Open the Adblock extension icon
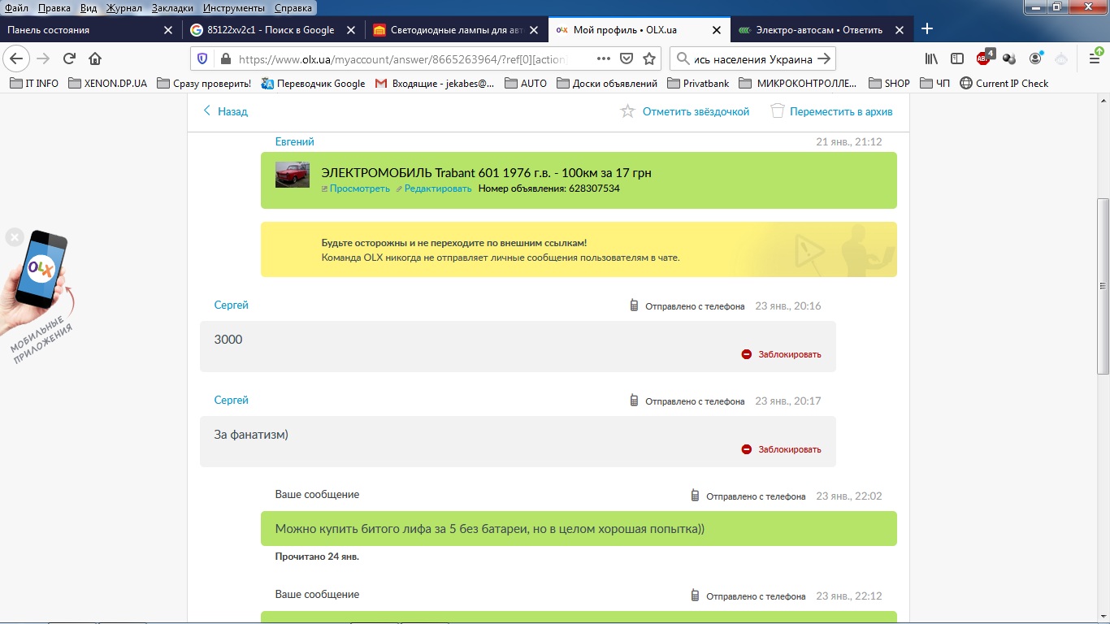 983,58
